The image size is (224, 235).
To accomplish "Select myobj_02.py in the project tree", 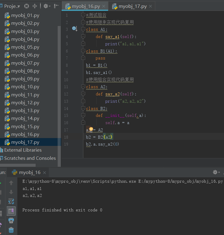I will pos(22,23).
